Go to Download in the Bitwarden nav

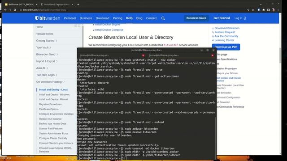(x=103, y=18)
